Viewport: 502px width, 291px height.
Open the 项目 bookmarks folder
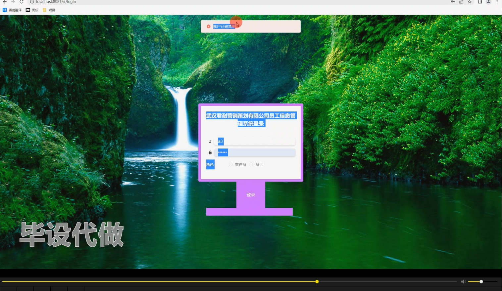49,10
